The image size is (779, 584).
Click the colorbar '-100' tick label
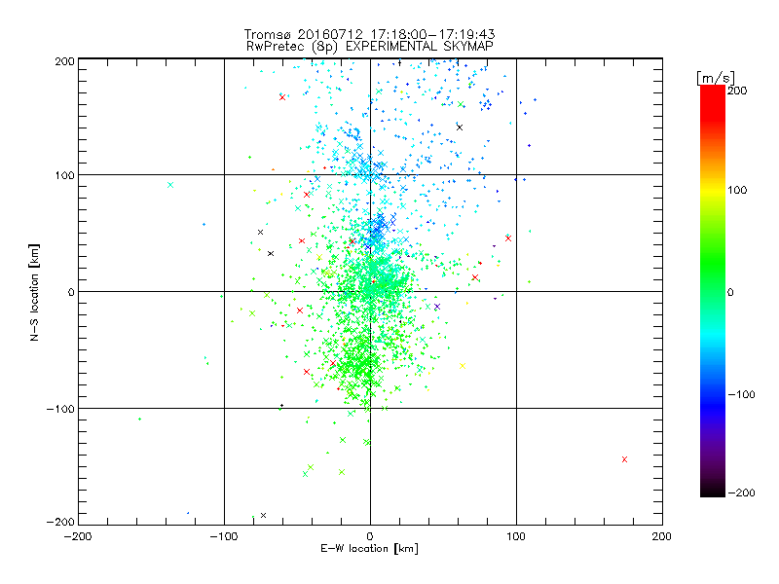coord(742,395)
